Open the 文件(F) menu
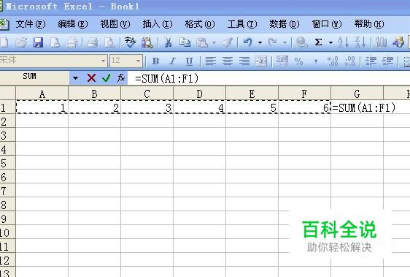Screen dimensions: 410x277 pyautogui.click(x=31, y=24)
